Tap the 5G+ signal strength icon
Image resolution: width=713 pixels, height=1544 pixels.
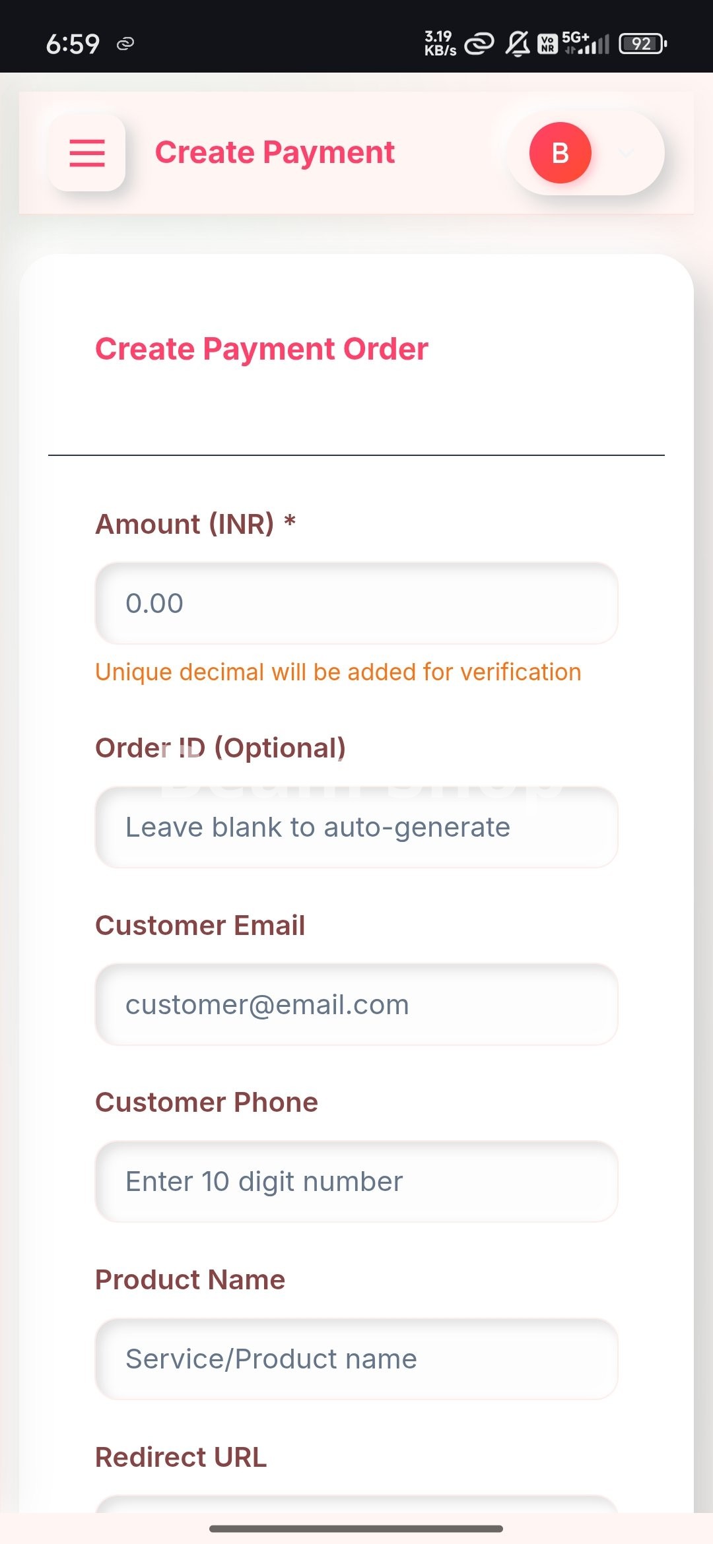[x=585, y=44]
